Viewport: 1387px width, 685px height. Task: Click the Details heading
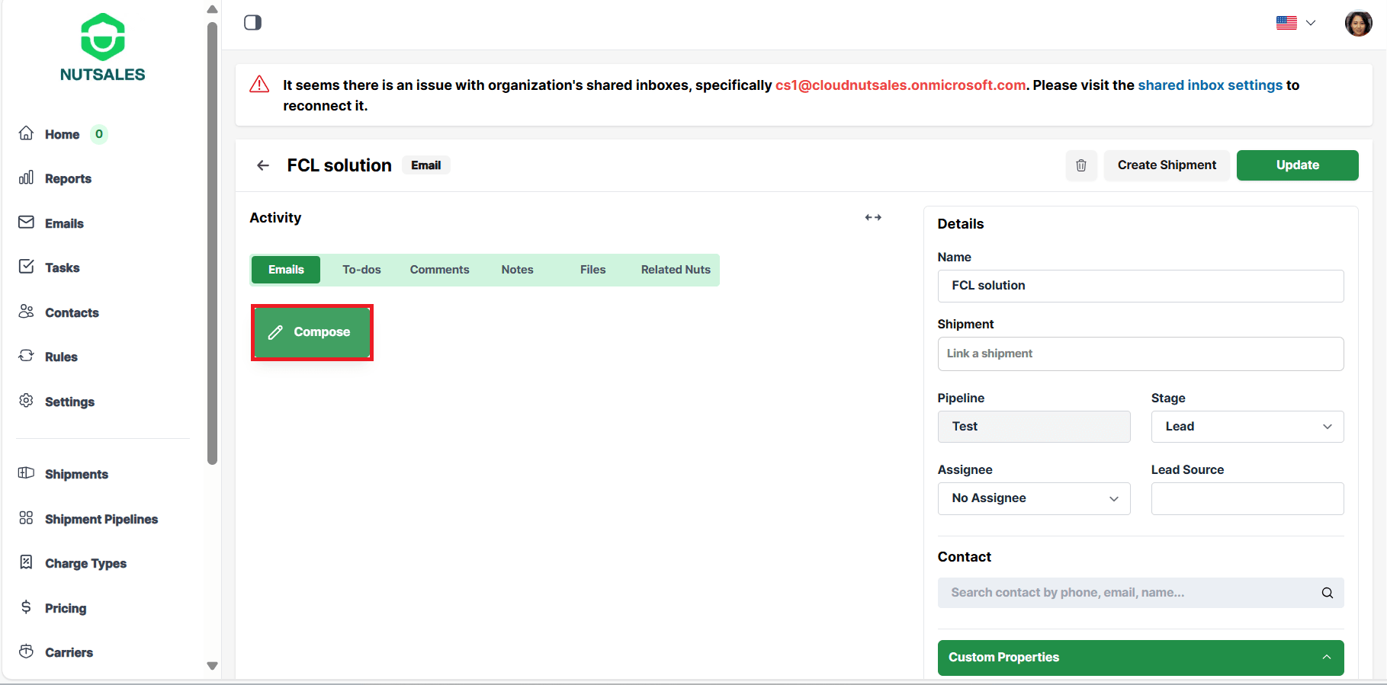tap(961, 224)
